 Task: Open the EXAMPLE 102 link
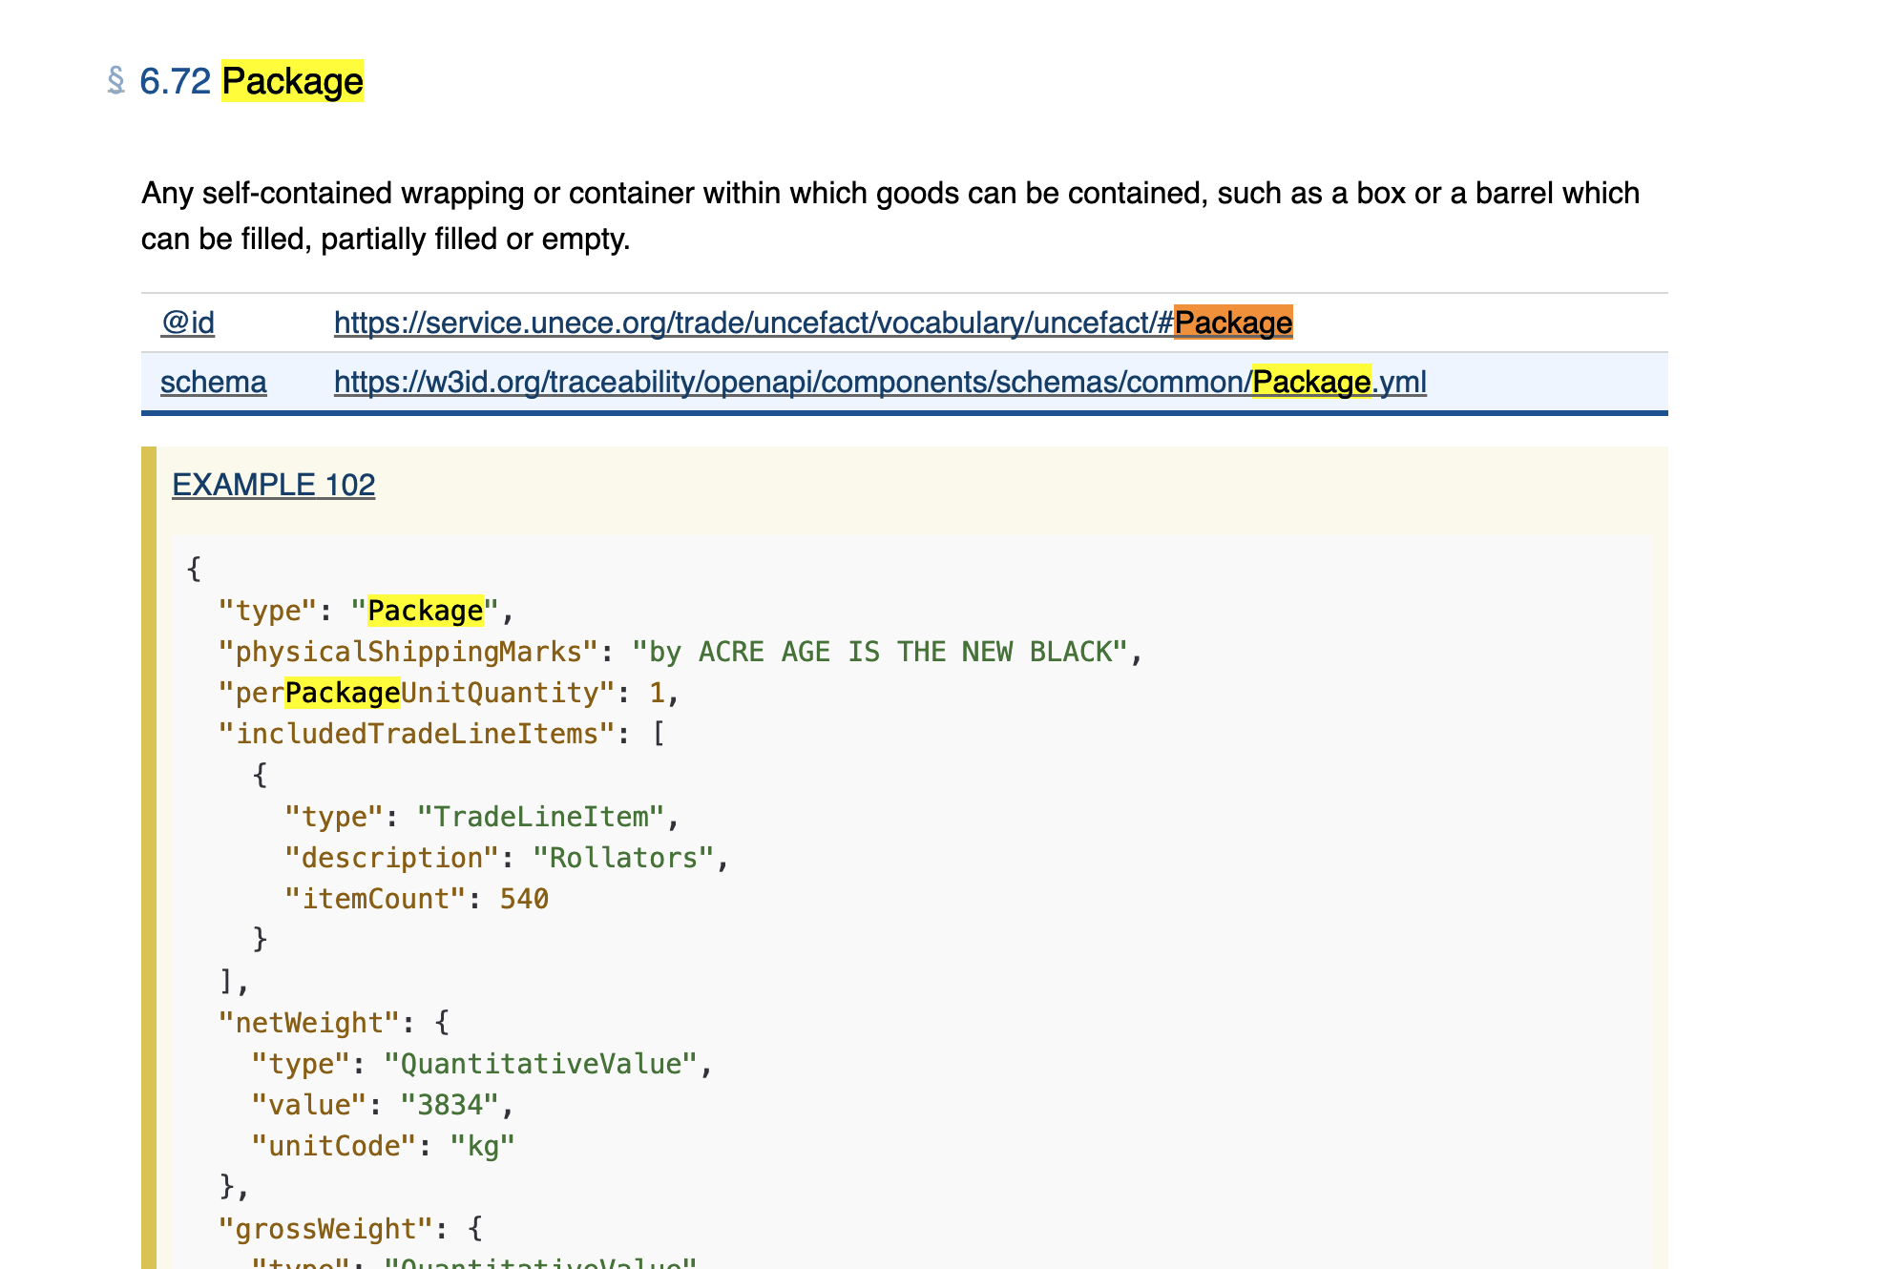[273, 485]
